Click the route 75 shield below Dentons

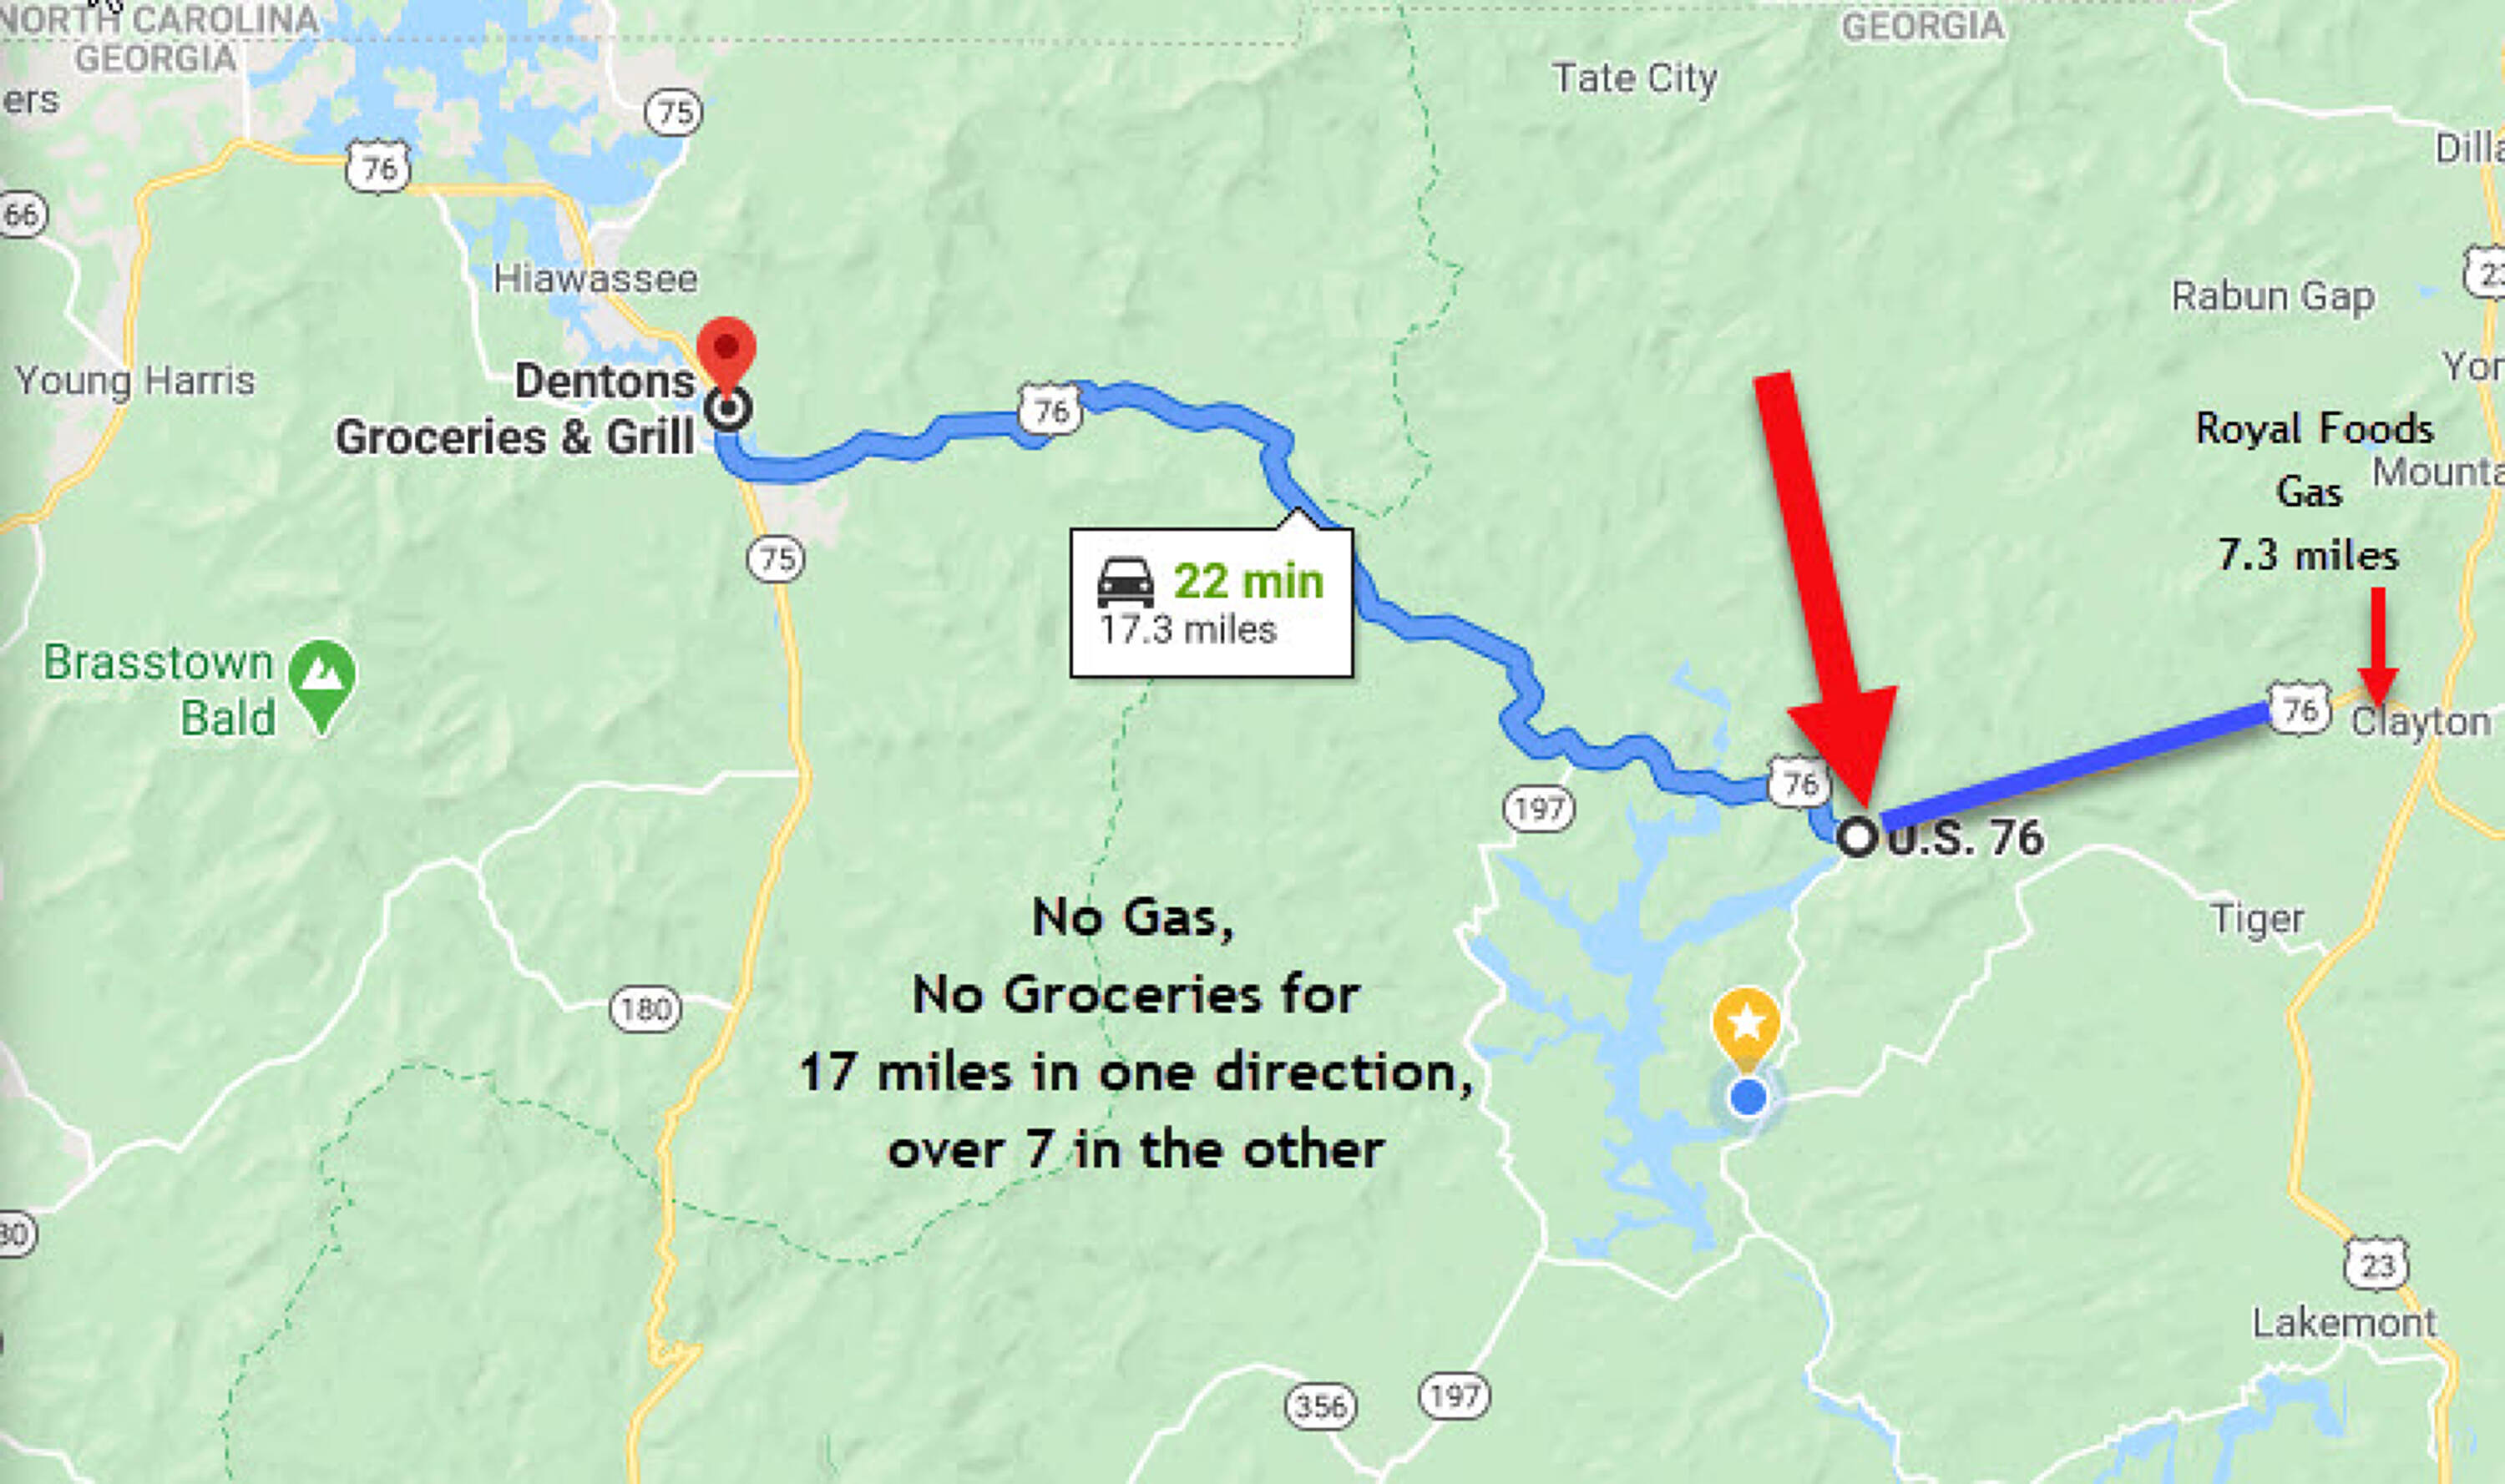777,558
